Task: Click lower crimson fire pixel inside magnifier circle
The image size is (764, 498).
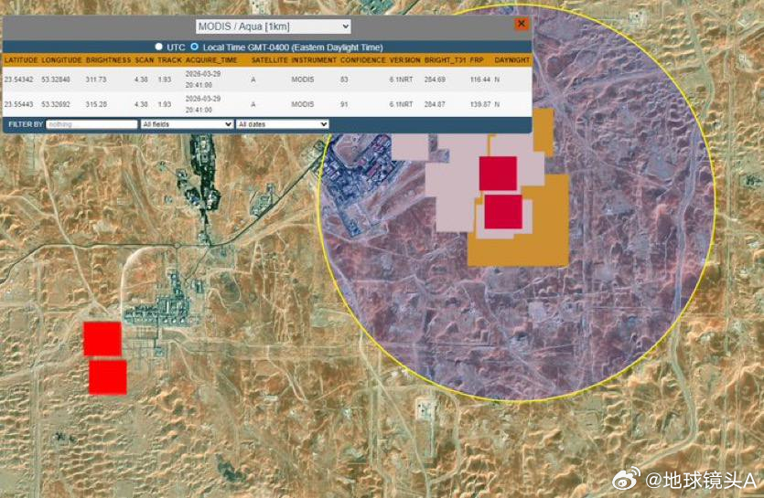Action: [503, 211]
